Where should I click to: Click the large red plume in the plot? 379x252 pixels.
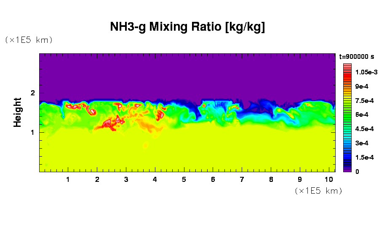click(x=109, y=123)
